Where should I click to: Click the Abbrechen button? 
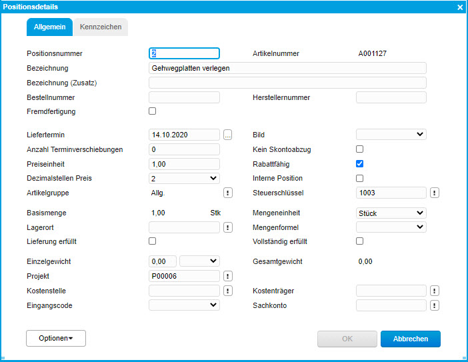410,339
